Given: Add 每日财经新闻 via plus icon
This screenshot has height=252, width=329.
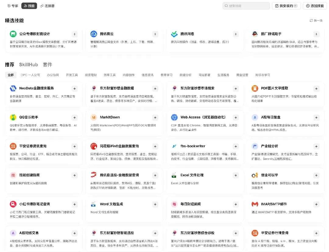Looking at the screenshot, I should pos(235,204).
